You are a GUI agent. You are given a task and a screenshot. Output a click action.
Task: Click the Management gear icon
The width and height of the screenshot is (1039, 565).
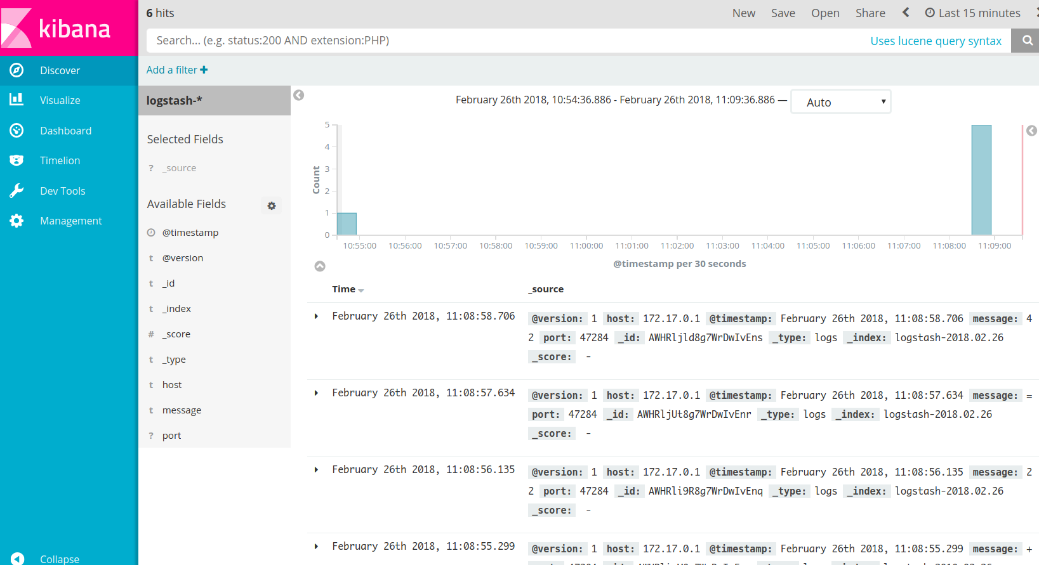[x=17, y=221]
